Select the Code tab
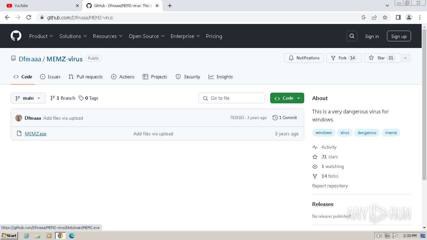The width and height of the screenshot is (427, 240). 23,77
